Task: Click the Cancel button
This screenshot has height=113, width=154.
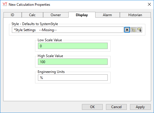Action: [116, 107]
